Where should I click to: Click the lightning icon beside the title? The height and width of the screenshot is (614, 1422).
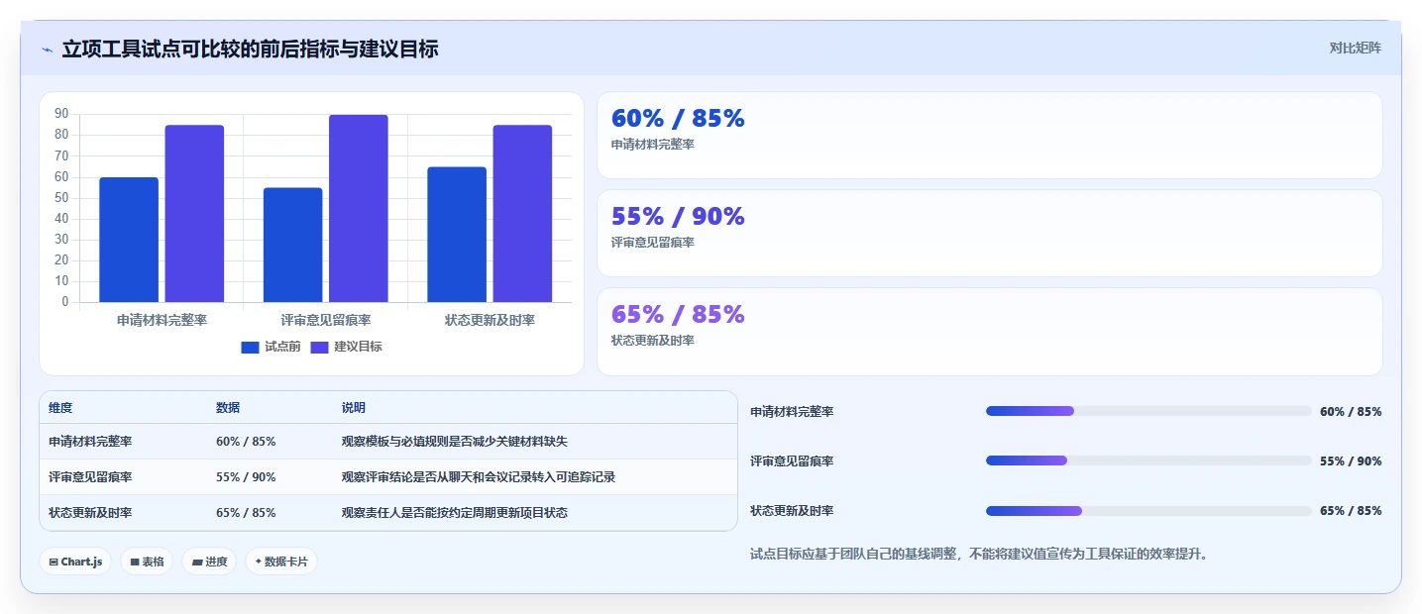(x=47, y=50)
